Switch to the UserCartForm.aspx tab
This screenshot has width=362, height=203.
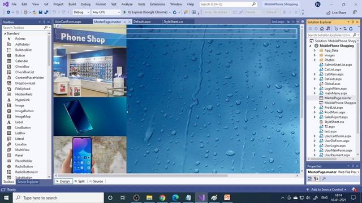coord(68,21)
